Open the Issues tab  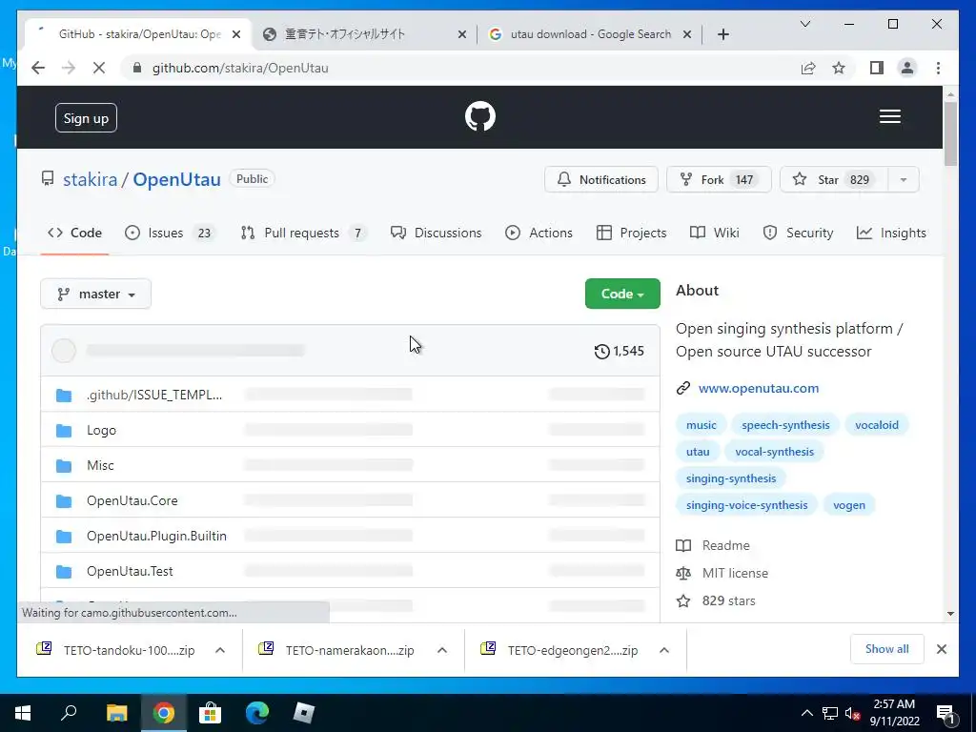coord(170,233)
